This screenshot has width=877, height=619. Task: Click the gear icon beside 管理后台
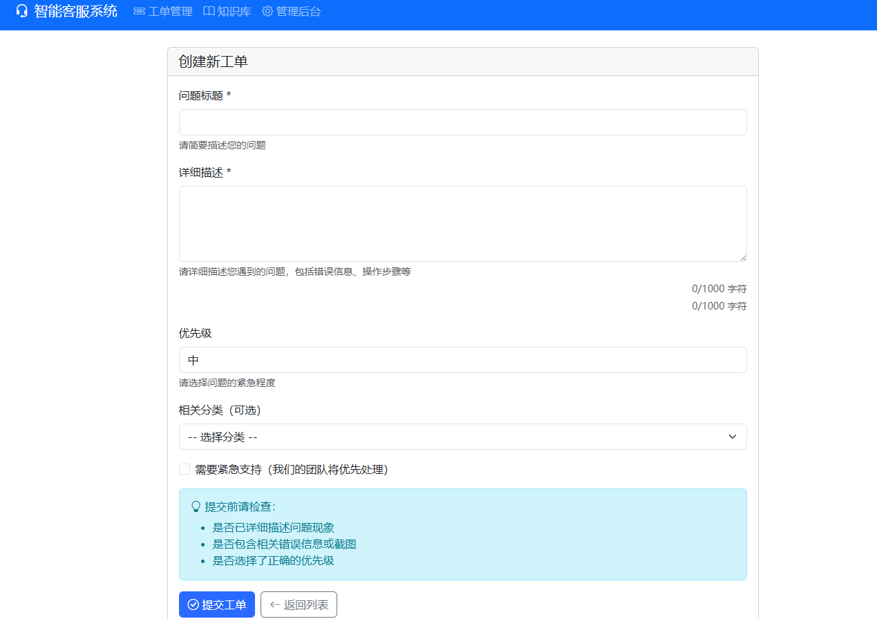267,11
